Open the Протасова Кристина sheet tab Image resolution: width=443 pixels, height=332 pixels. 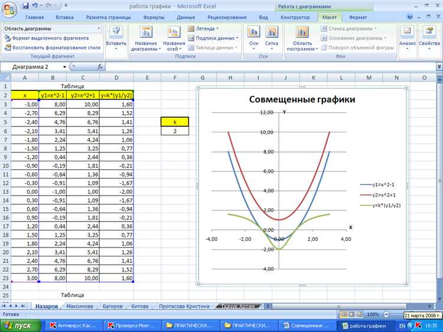click(x=184, y=306)
